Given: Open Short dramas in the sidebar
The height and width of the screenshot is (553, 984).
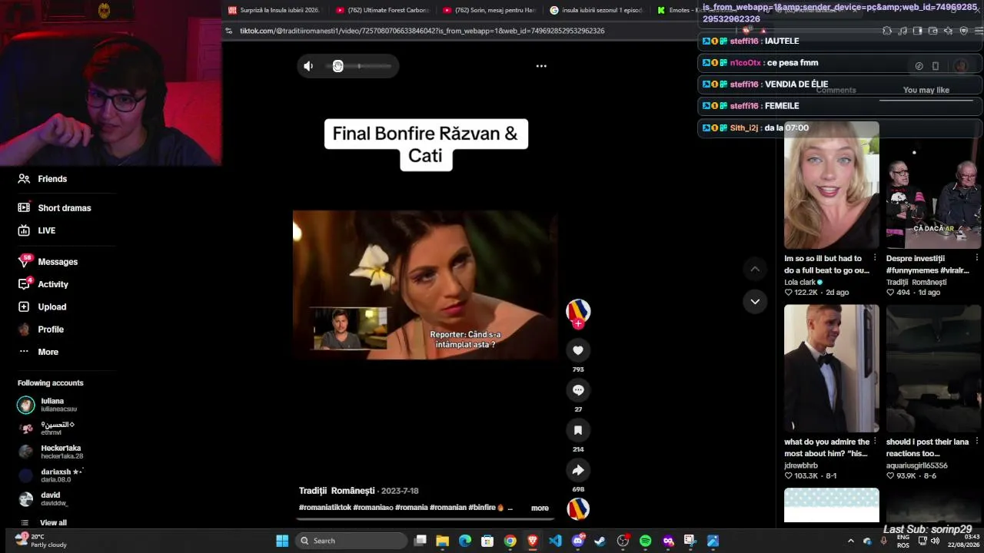Looking at the screenshot, I should (x=55, y=208).
